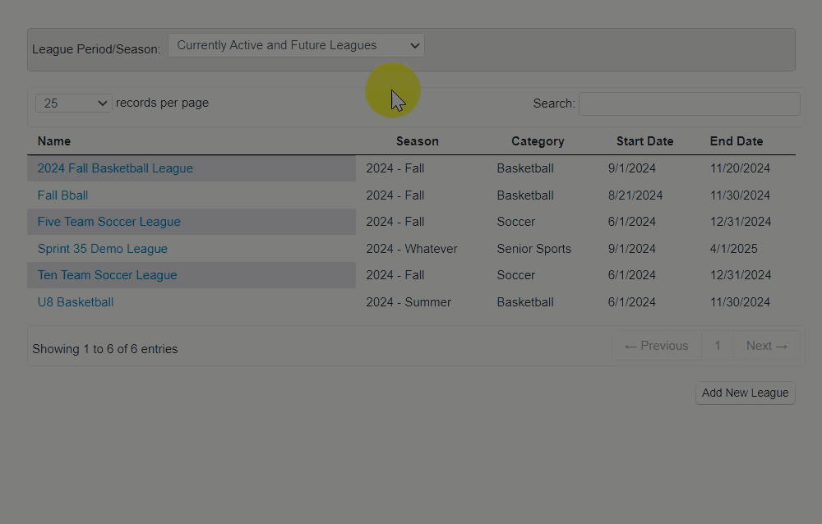Viewport: 822px width, 524px height.
Task: Click the Next pagination button
Action: click(766, 346)
